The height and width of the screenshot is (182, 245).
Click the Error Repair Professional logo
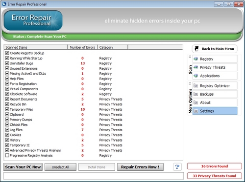pyautogui.click(x=33, y=20)
